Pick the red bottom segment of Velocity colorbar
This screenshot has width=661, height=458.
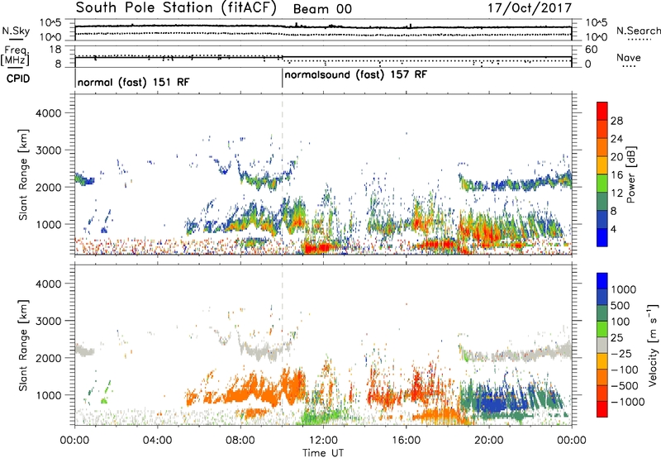coord(602,409)
